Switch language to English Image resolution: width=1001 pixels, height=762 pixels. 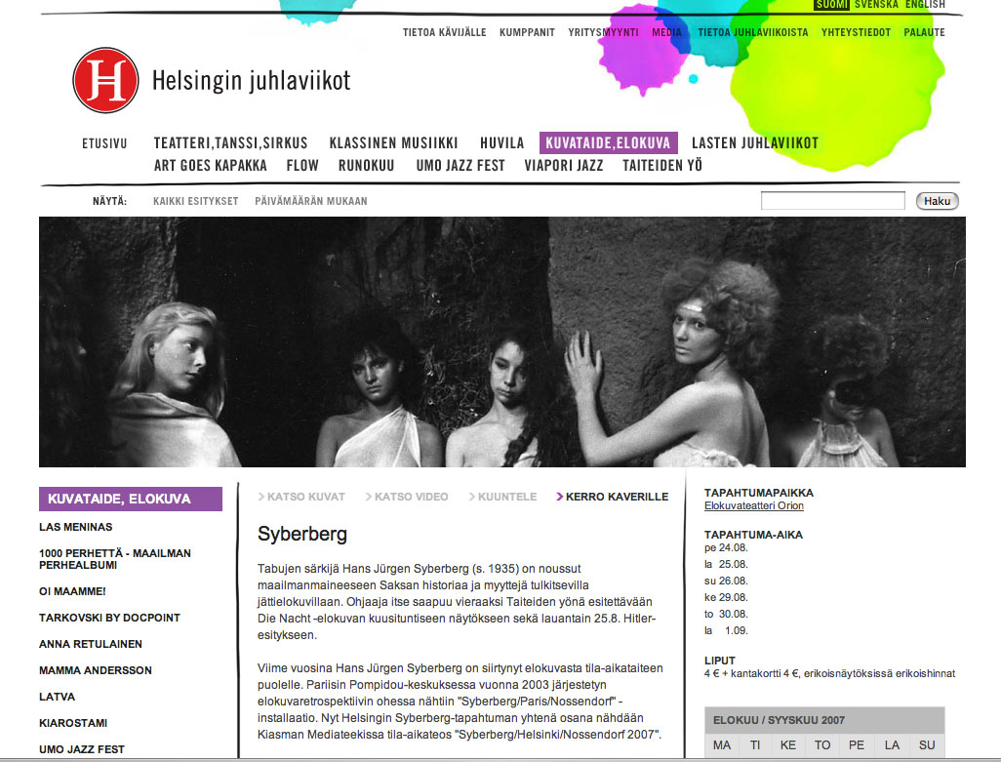(924, 5)
